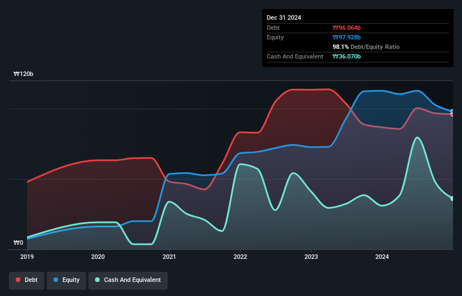Viewport: 462px width, 296px height.
Task: Click the Dec 31 2024 tooltip date
Action: pyautogui.click(x=284, y=17)
